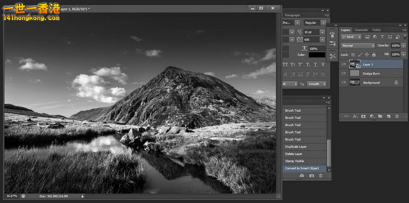This screenshot has width=409, height=203.
Task: Open the Tool Presets docked panel icon
Action: [332, 56]
